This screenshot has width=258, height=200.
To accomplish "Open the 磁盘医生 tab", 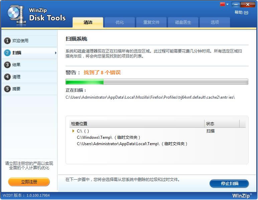I will tap(183, 22).
